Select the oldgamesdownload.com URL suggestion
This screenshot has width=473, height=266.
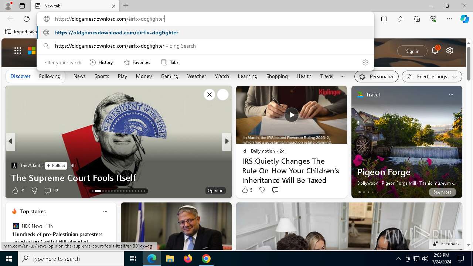pos(205,33)
